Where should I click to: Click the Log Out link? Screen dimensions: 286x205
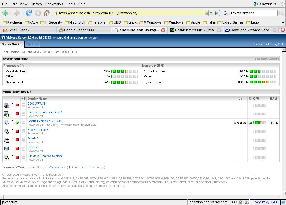278,44
